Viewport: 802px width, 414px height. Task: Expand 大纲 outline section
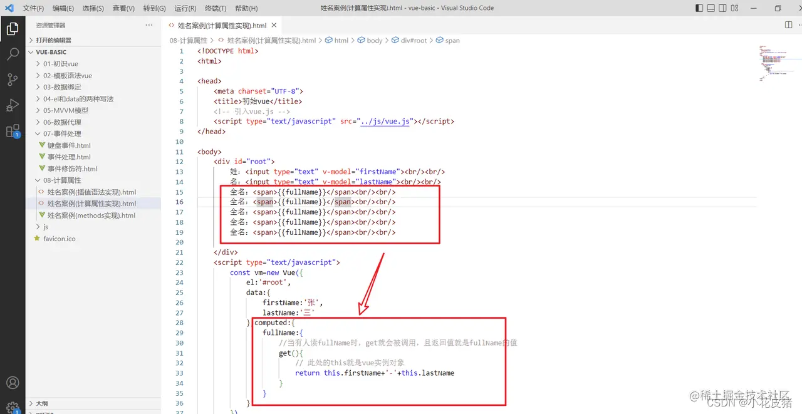93,403
